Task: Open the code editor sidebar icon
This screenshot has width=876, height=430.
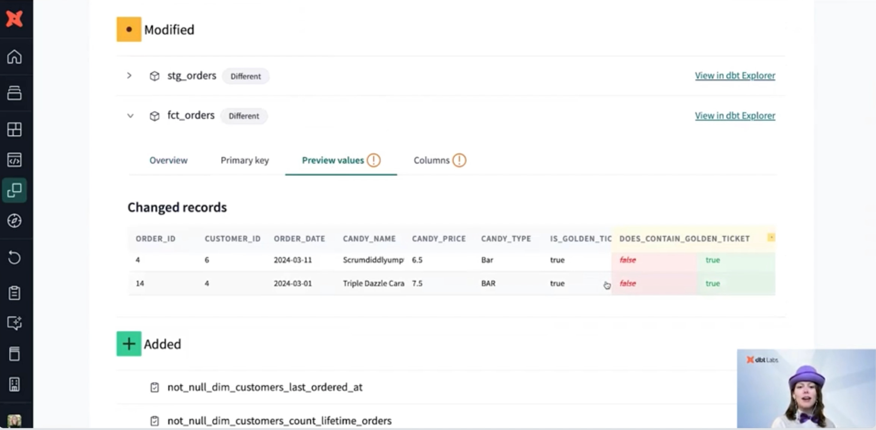Action: (x=14, y=160)
